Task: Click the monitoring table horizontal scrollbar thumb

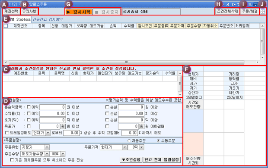Action: 127,62
